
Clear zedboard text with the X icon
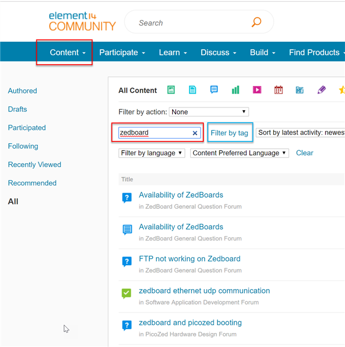pyautogui.click(x=195, y=133)
